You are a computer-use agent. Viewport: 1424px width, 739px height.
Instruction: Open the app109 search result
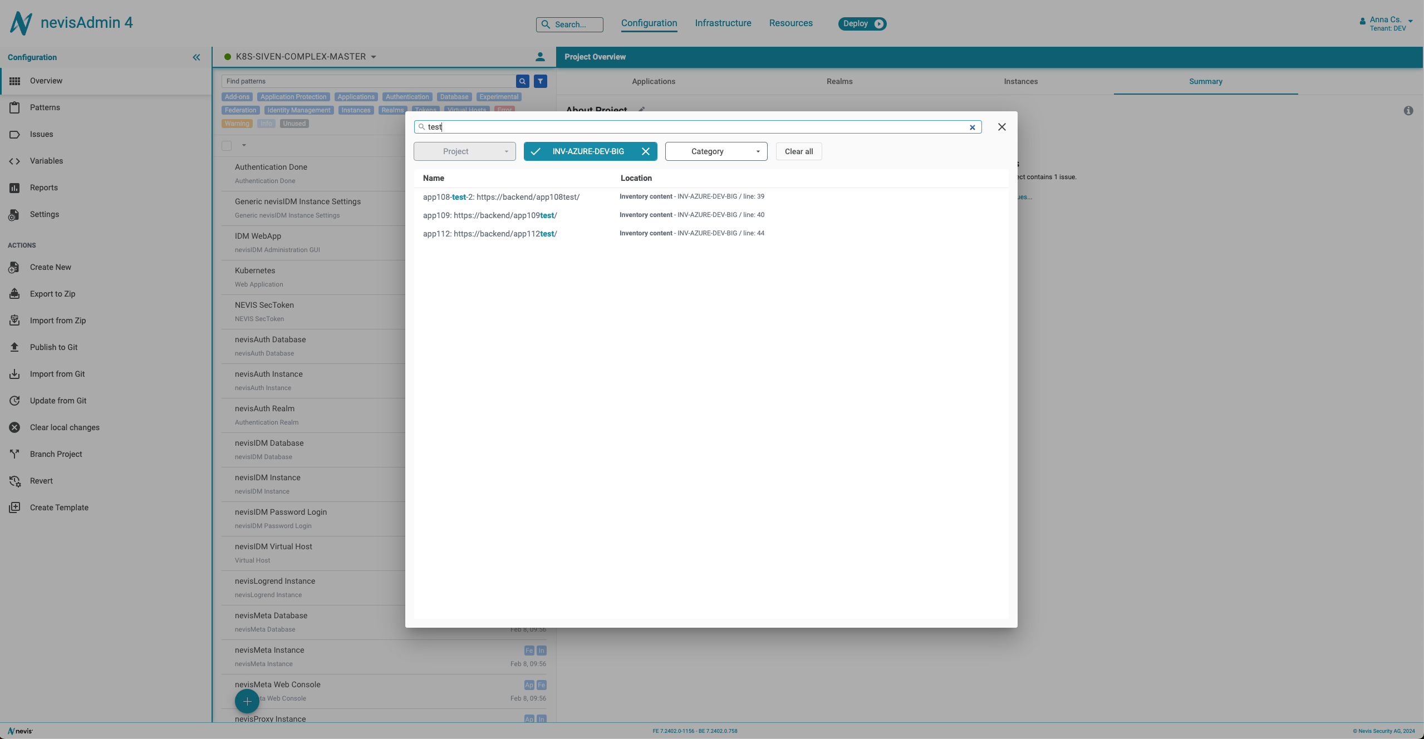click(490, 216)
